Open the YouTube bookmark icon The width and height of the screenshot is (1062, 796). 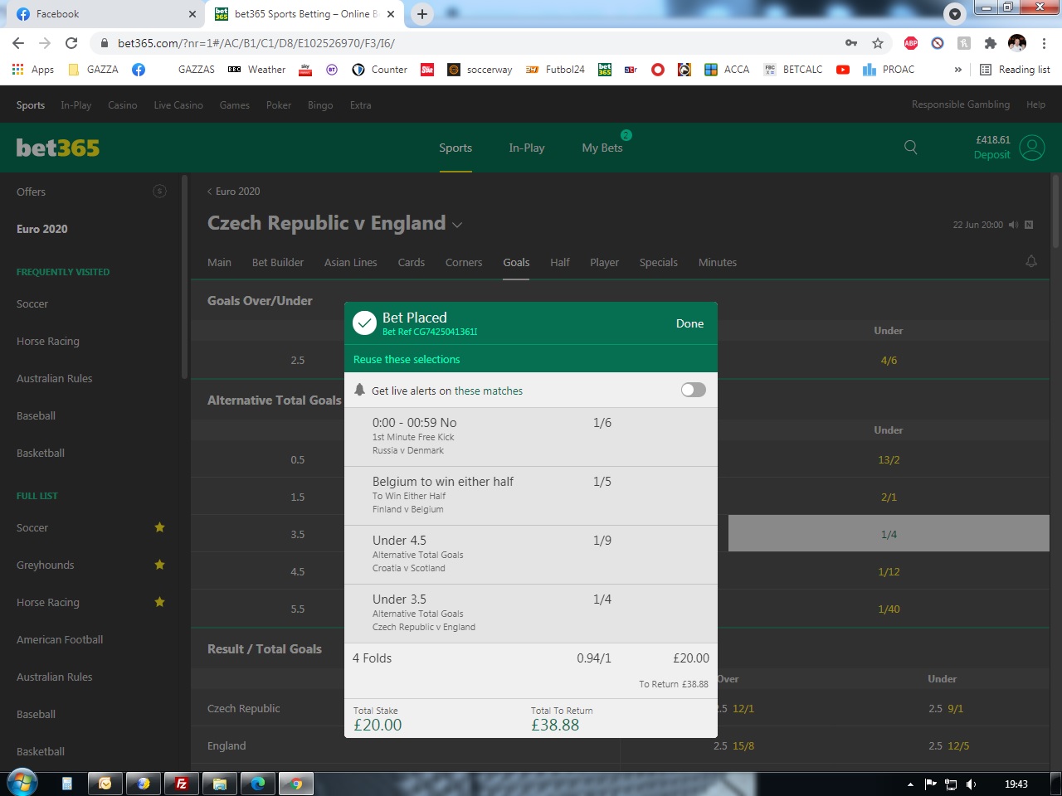click(843, 70)
